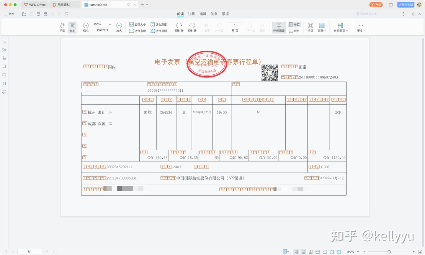The image size is (425, 255).
Task: Fit page to height (适合高度)
Action: (159, 24)
